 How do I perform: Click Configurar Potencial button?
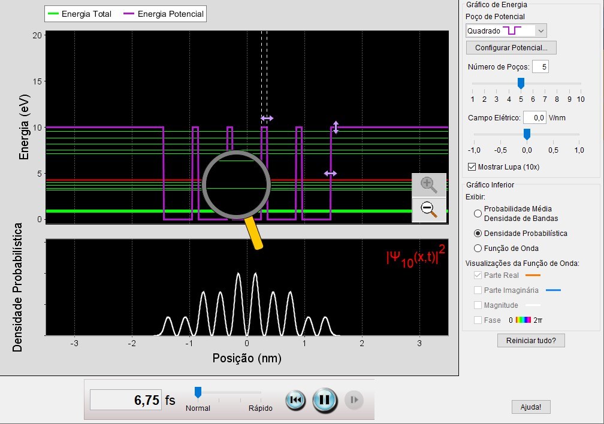pos(511,47)
